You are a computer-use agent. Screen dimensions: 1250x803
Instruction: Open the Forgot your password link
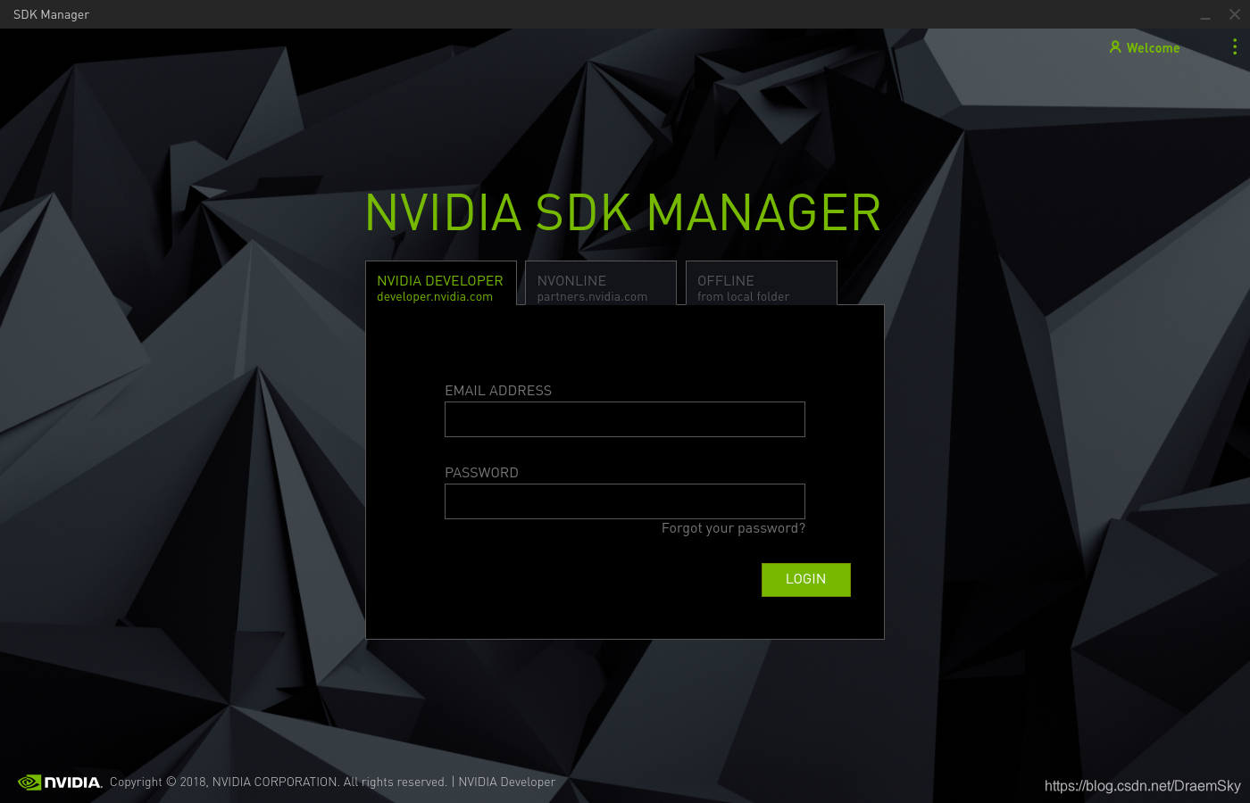pyautogui.click(x=733, y=528)
